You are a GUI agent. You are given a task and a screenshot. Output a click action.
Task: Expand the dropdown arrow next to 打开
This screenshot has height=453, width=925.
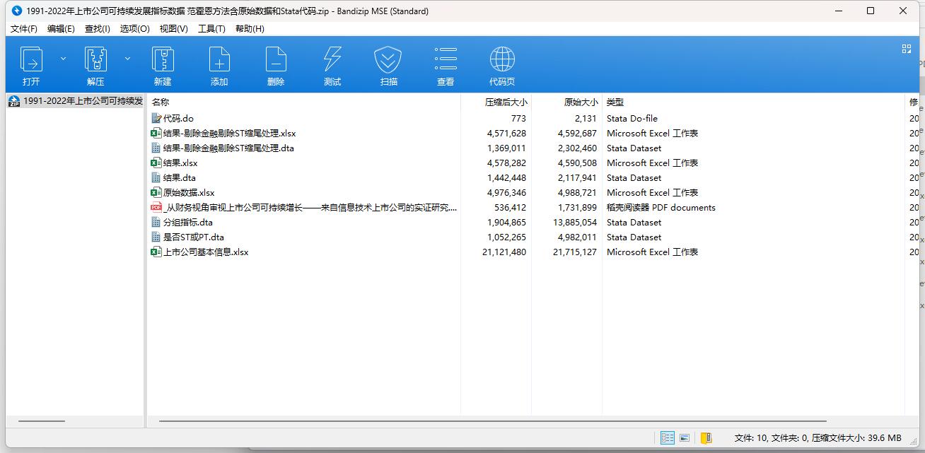click(x=63, y=59)
